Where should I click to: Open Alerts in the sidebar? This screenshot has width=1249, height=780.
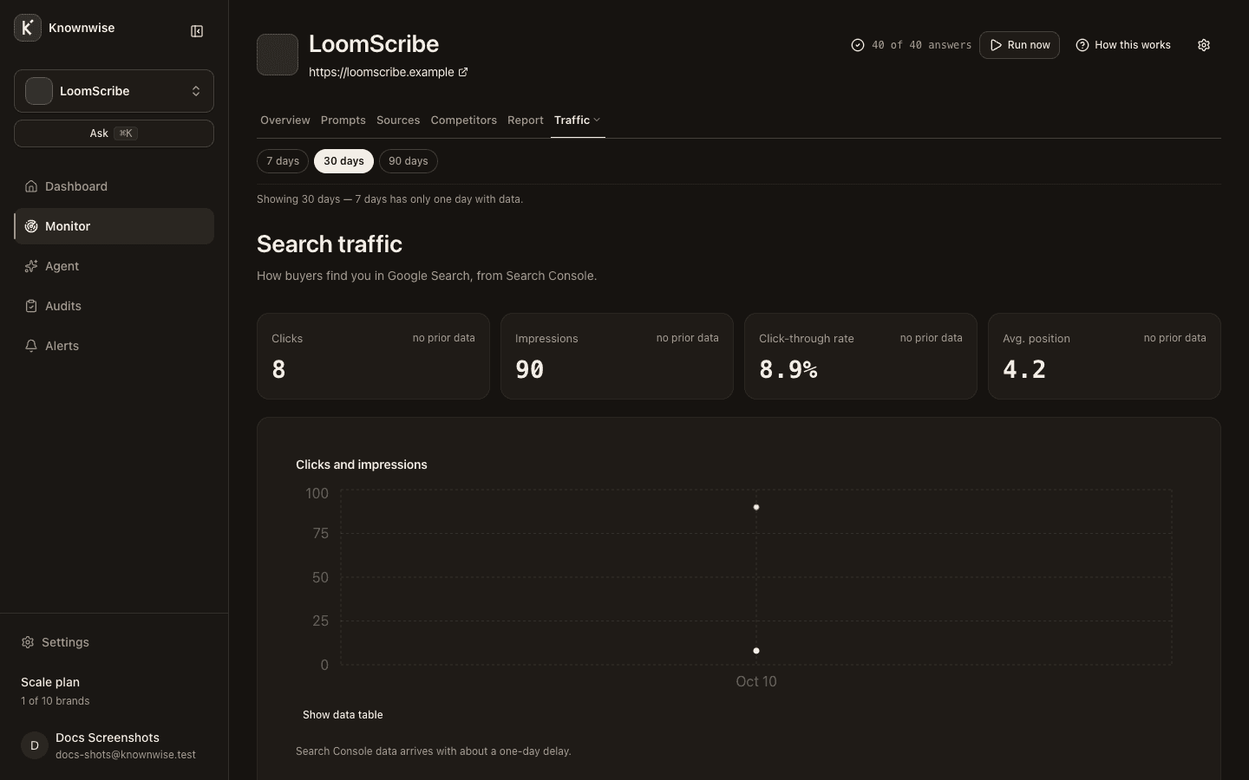coord(114,346)
